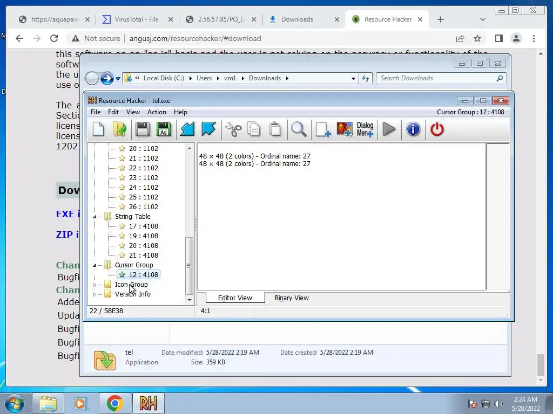The image size is (553, 414).
Task: Click the Explorer refresh button beside address bar
Action: (366, 78)
